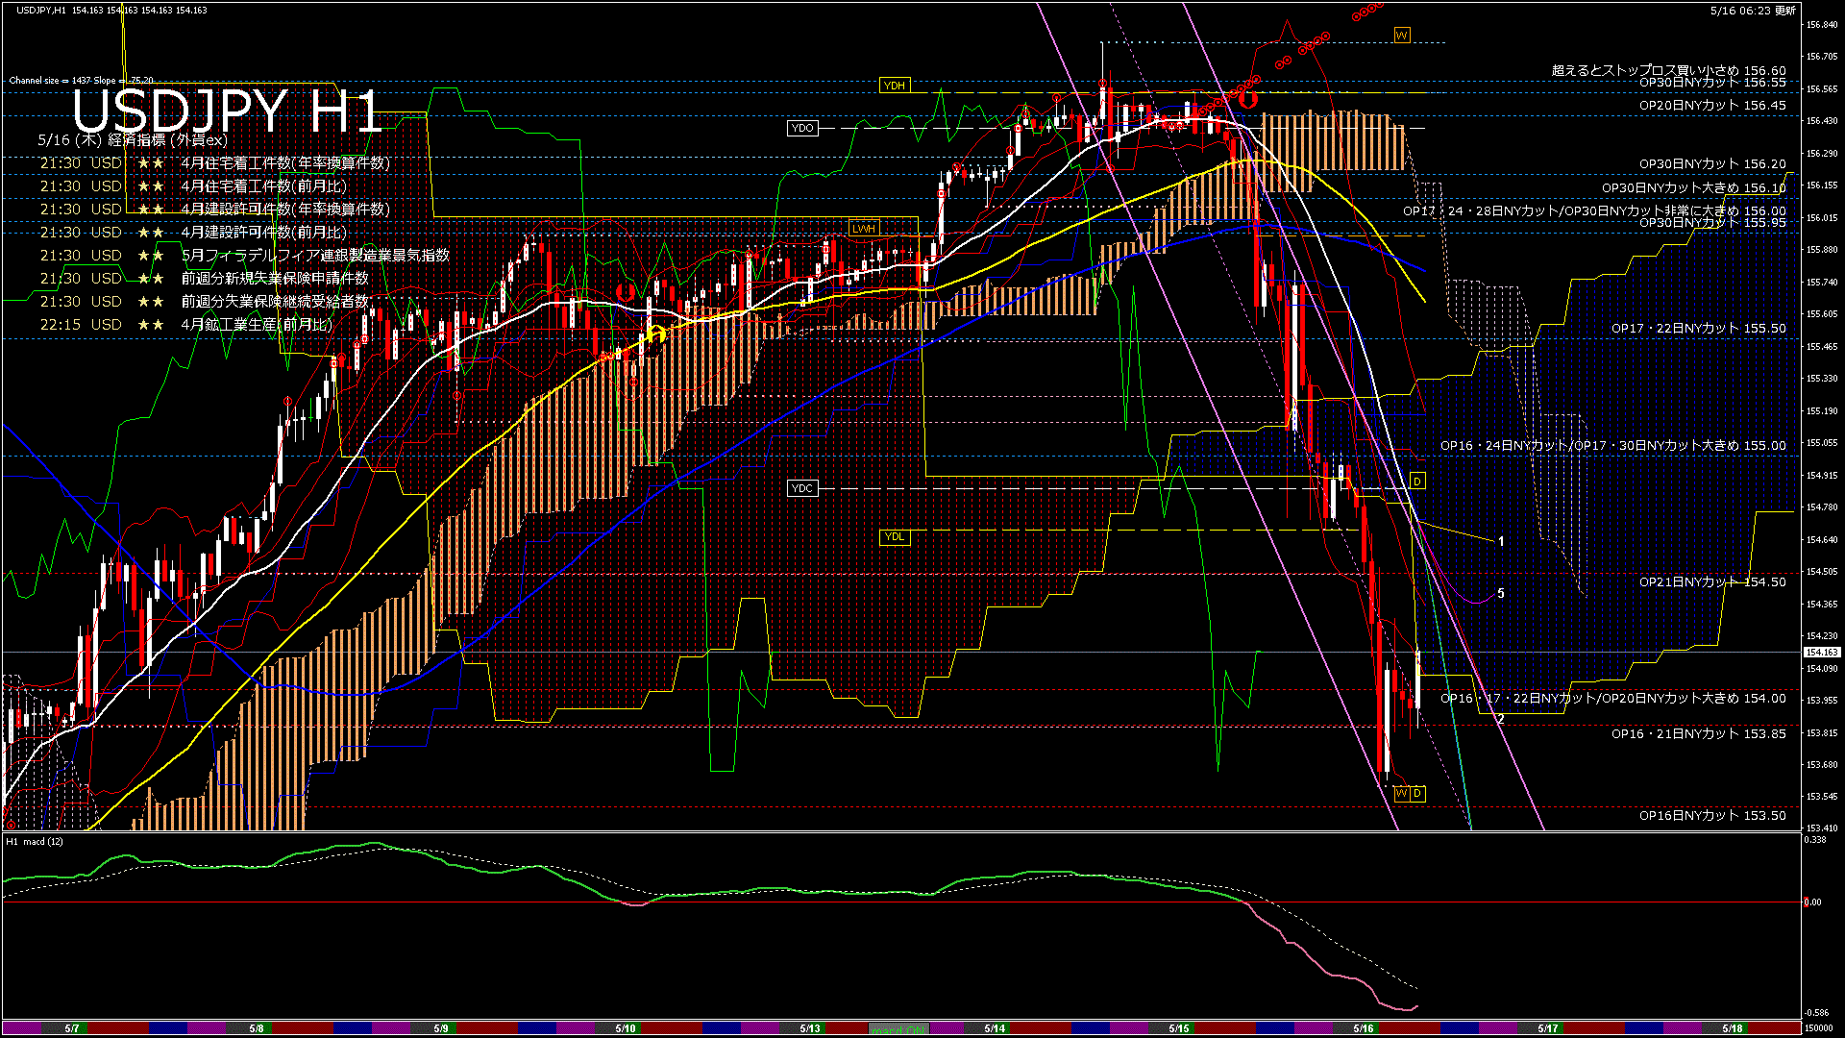Click the forecast line label 2
Screen dimensions: 1845x1038
click(x=1501, y=719)
